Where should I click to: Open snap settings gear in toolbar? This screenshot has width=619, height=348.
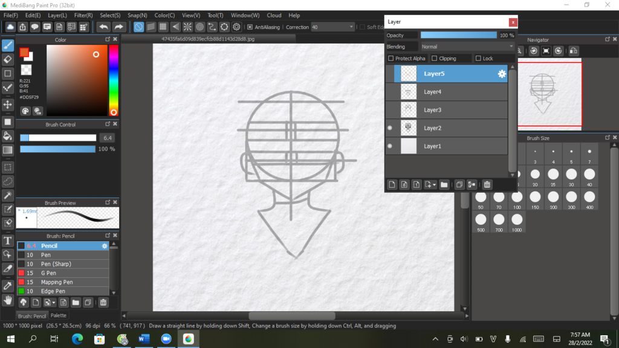pos(236,27)
